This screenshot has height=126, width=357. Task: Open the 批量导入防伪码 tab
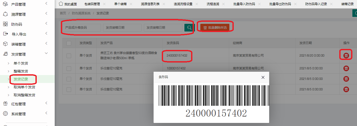(x=244, y=4)
